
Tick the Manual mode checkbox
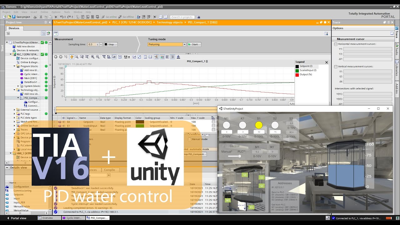click(x=190, y=139)
